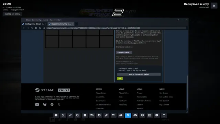Viewport: 220px width, 124px height.
Task: Open Steam Bluesky butterfly social icon
Action: (45, 104)
